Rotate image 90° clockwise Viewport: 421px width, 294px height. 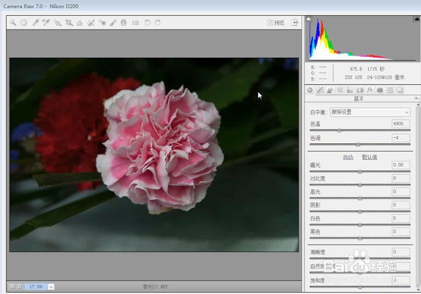click(x=157, y=22)
